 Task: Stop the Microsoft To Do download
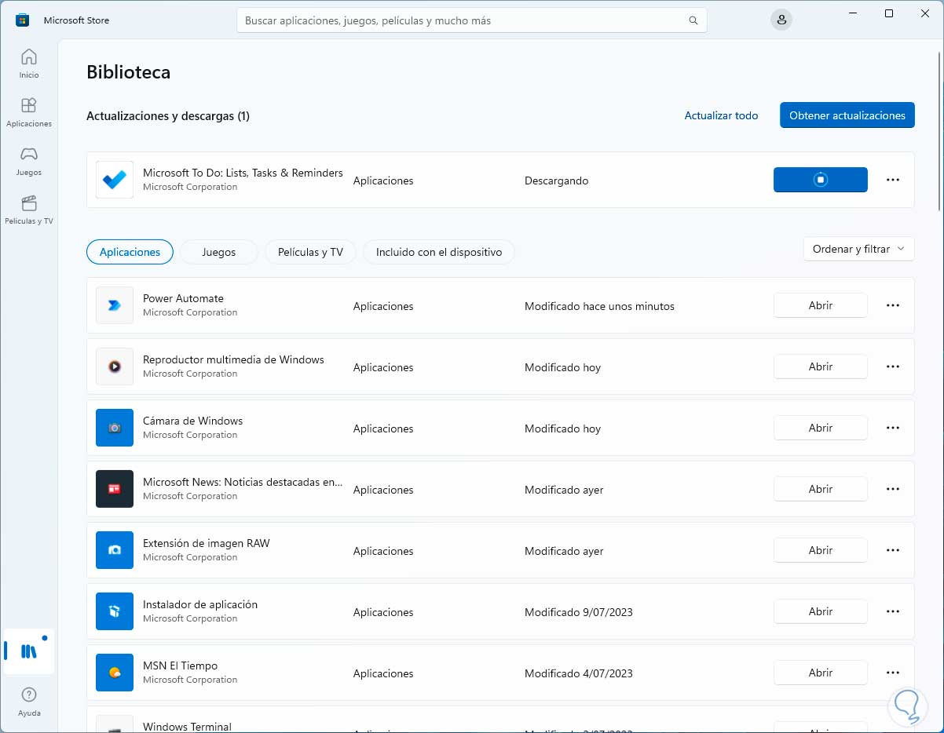(820, 180)
